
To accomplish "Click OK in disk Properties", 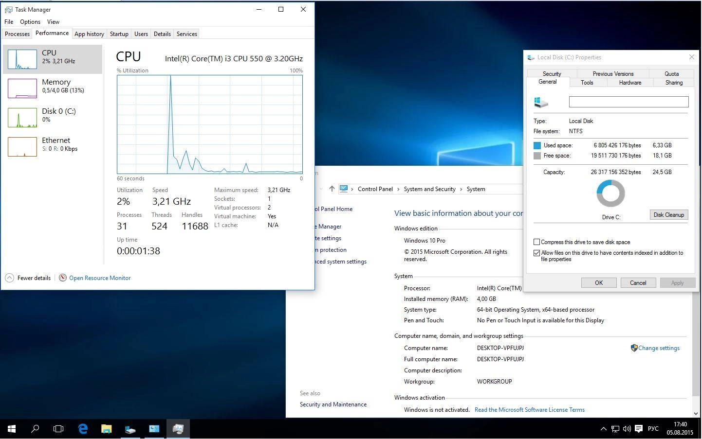I will click(599, 283).
